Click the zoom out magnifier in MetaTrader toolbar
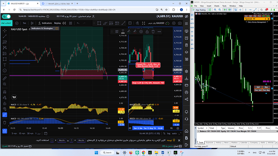The width and height of the screenshot is (278, 156). [220, 10]
